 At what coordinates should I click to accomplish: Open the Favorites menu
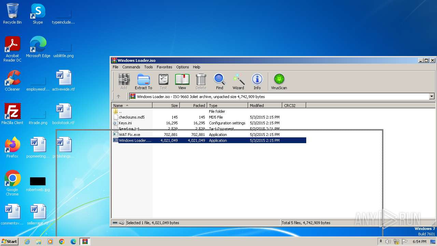[x=165, y=67]
